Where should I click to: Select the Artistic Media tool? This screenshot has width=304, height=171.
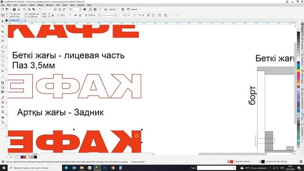[2, 51]
